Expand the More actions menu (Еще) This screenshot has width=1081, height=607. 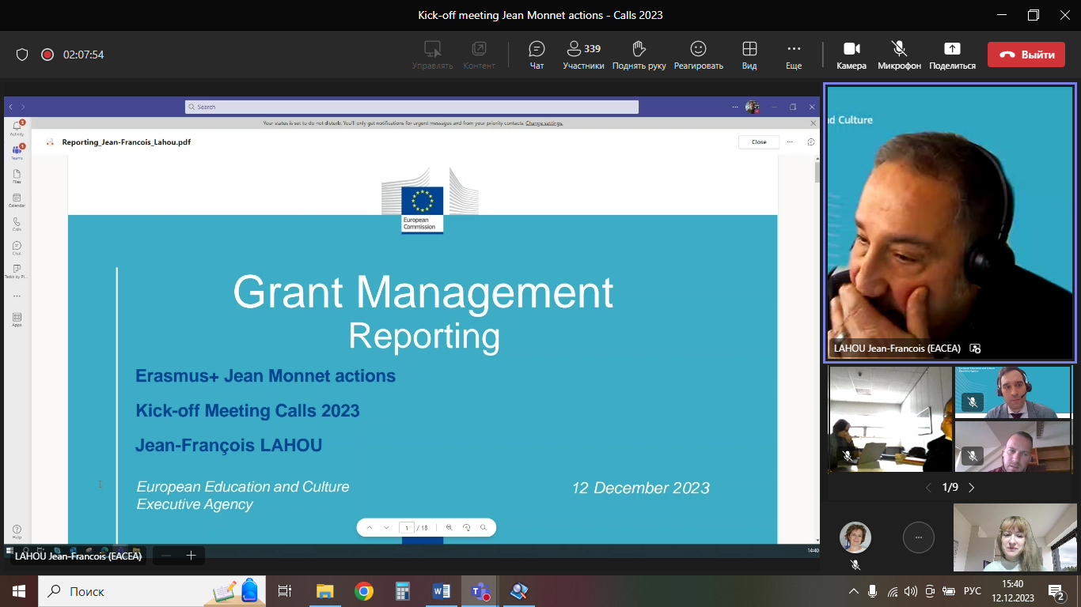(x=793, y=55)
